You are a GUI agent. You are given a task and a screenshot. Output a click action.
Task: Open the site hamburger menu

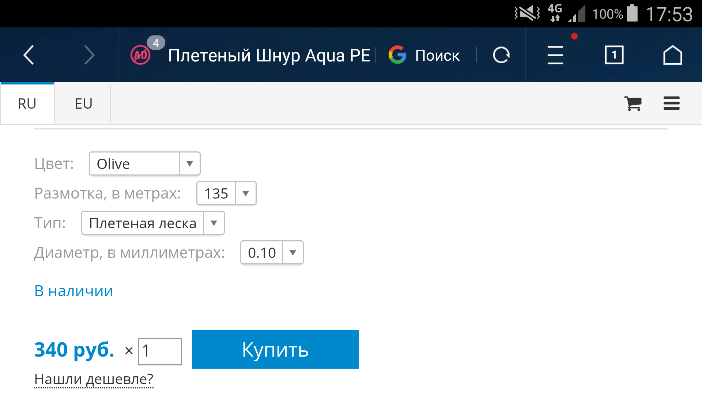(x=671, y=104)
